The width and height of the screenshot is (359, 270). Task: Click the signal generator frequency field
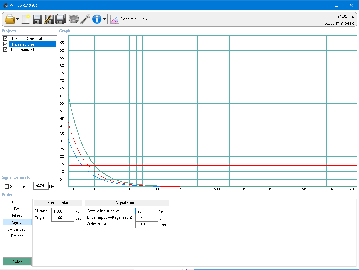click(41, 186)
